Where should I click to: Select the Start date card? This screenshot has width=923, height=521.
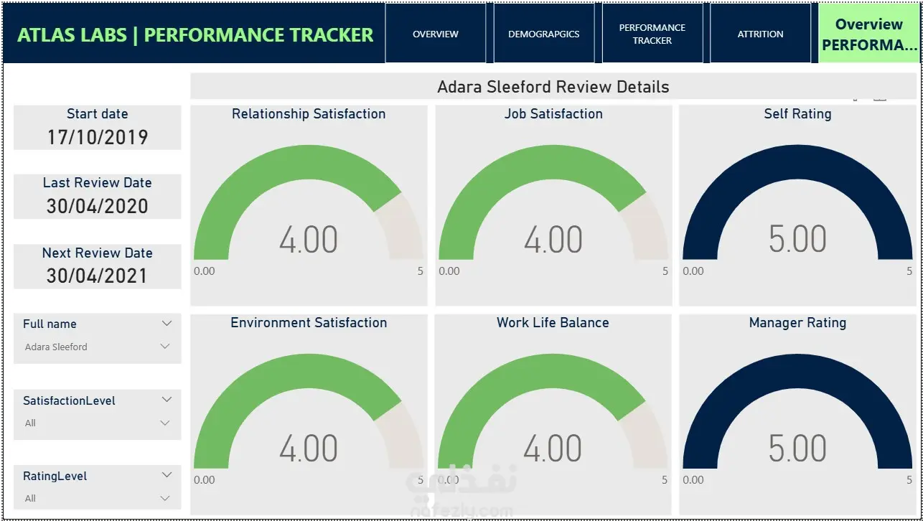click(98, 127)
